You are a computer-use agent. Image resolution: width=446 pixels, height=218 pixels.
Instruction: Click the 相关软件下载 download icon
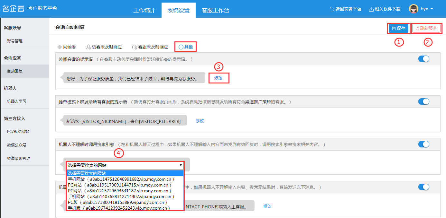tap(371, 9)
